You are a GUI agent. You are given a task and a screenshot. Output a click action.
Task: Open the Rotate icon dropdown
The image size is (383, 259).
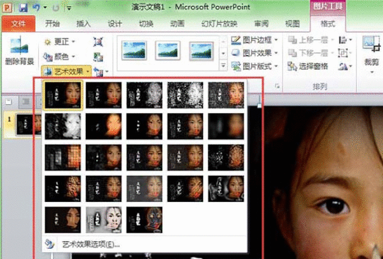pos(345,66)
